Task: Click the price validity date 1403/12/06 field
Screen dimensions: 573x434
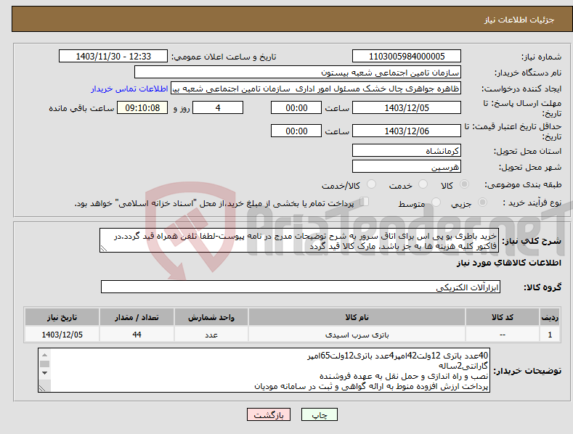Action: pyautogui.click(x=407, y=131)
